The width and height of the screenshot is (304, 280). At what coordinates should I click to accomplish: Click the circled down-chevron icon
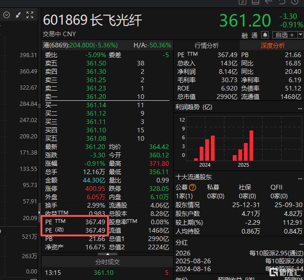pyautogui.click(x=7, y=15)
